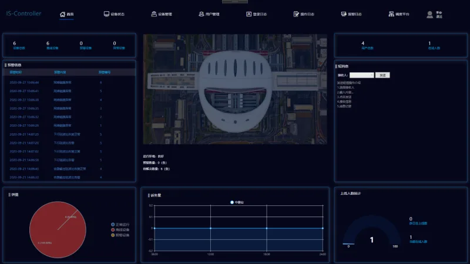The width and height of the screenshot is (470, 264).
Task: Click the alarm content column header
Action: (60, 72)
